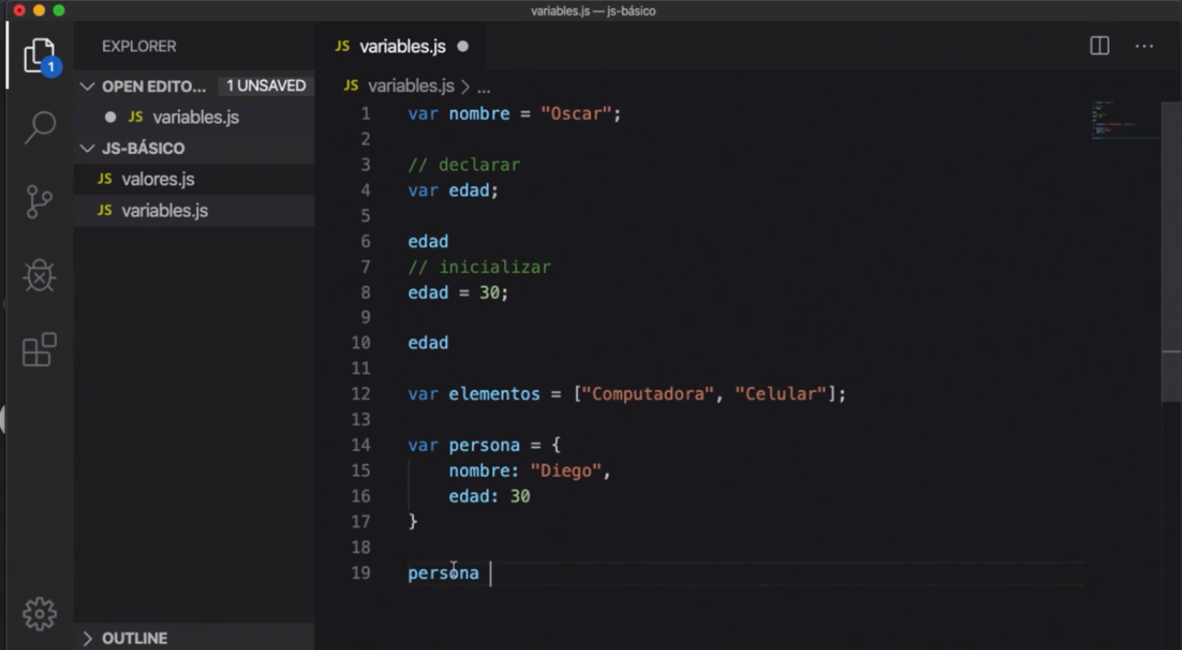Click line number 19 in the gutter
This screenshot has width=1182, height=650.
click(361, 573)
